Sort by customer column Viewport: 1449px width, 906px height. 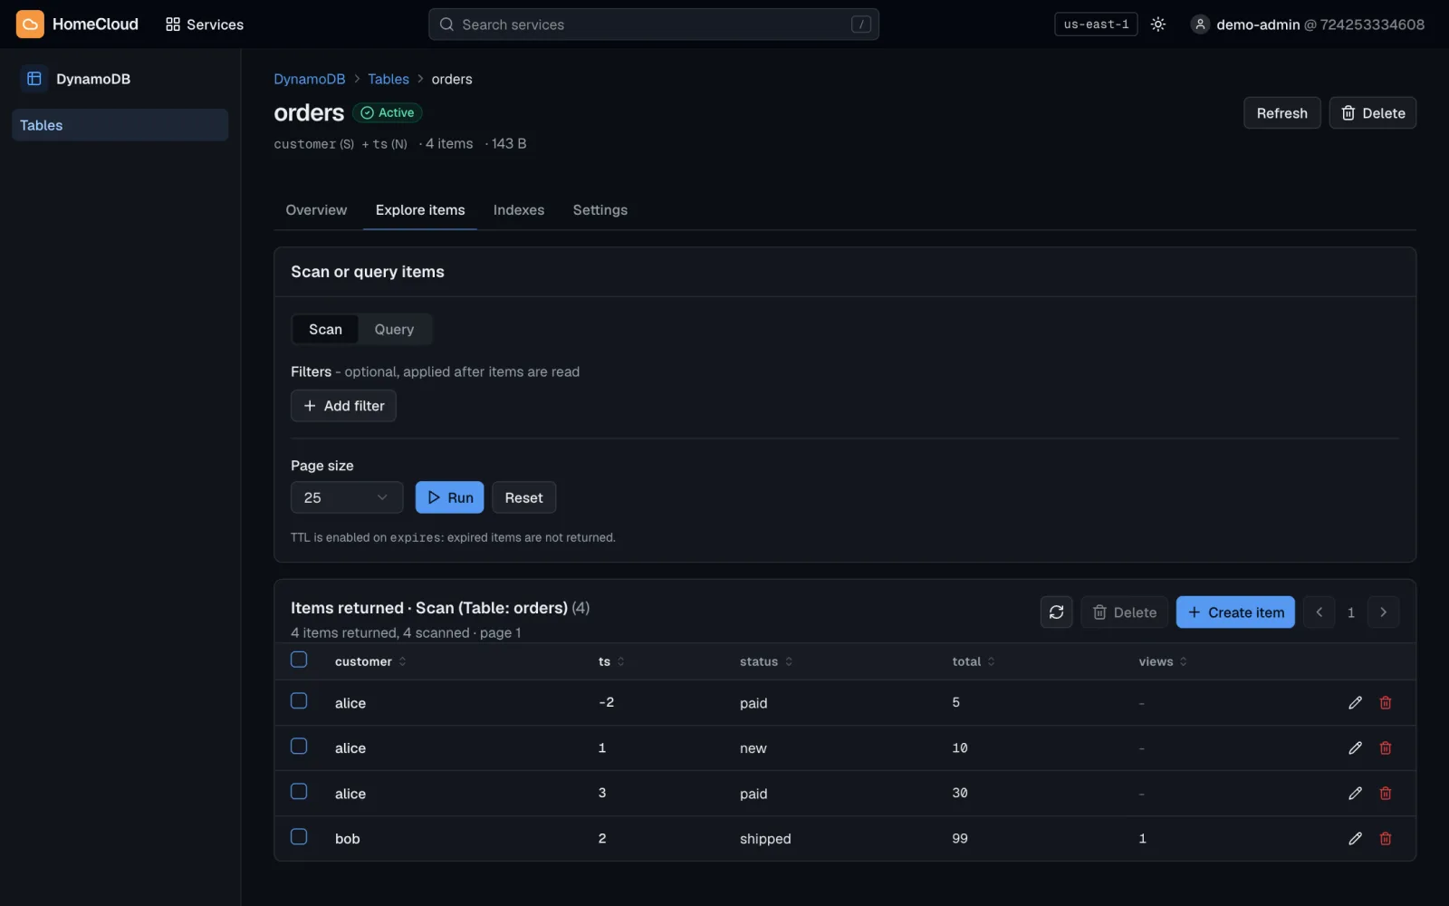[x=370, y=661]
